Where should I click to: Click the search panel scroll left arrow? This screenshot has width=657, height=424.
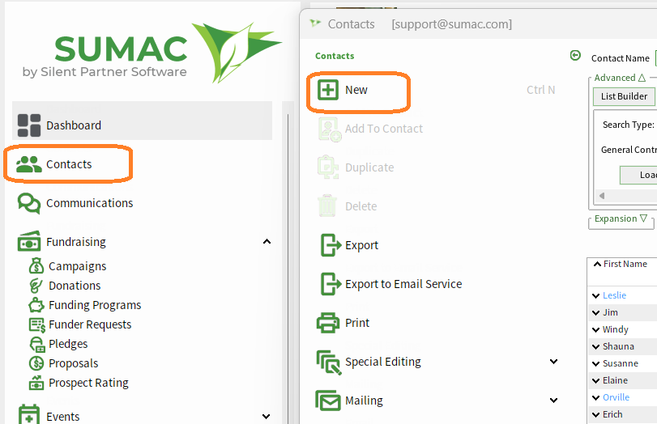pos(602,196)
